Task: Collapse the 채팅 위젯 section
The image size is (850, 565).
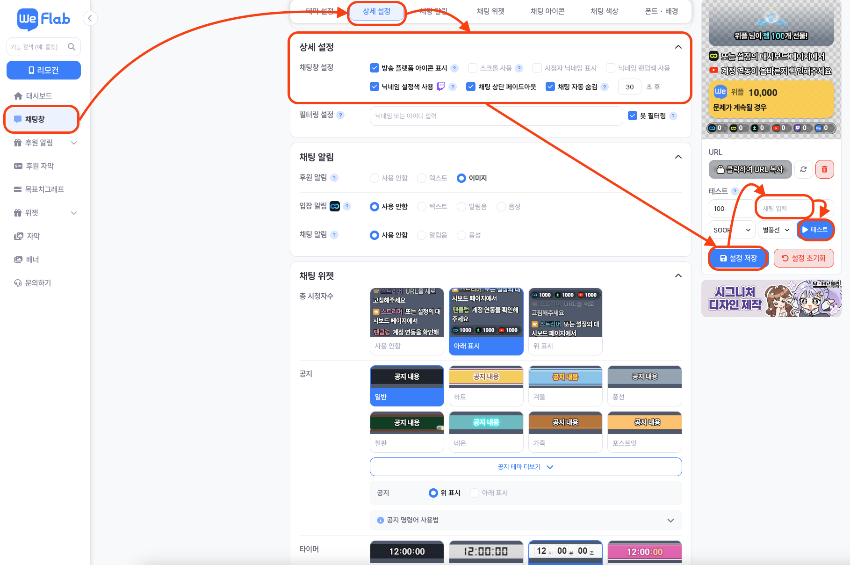Action: coord(678,275)
